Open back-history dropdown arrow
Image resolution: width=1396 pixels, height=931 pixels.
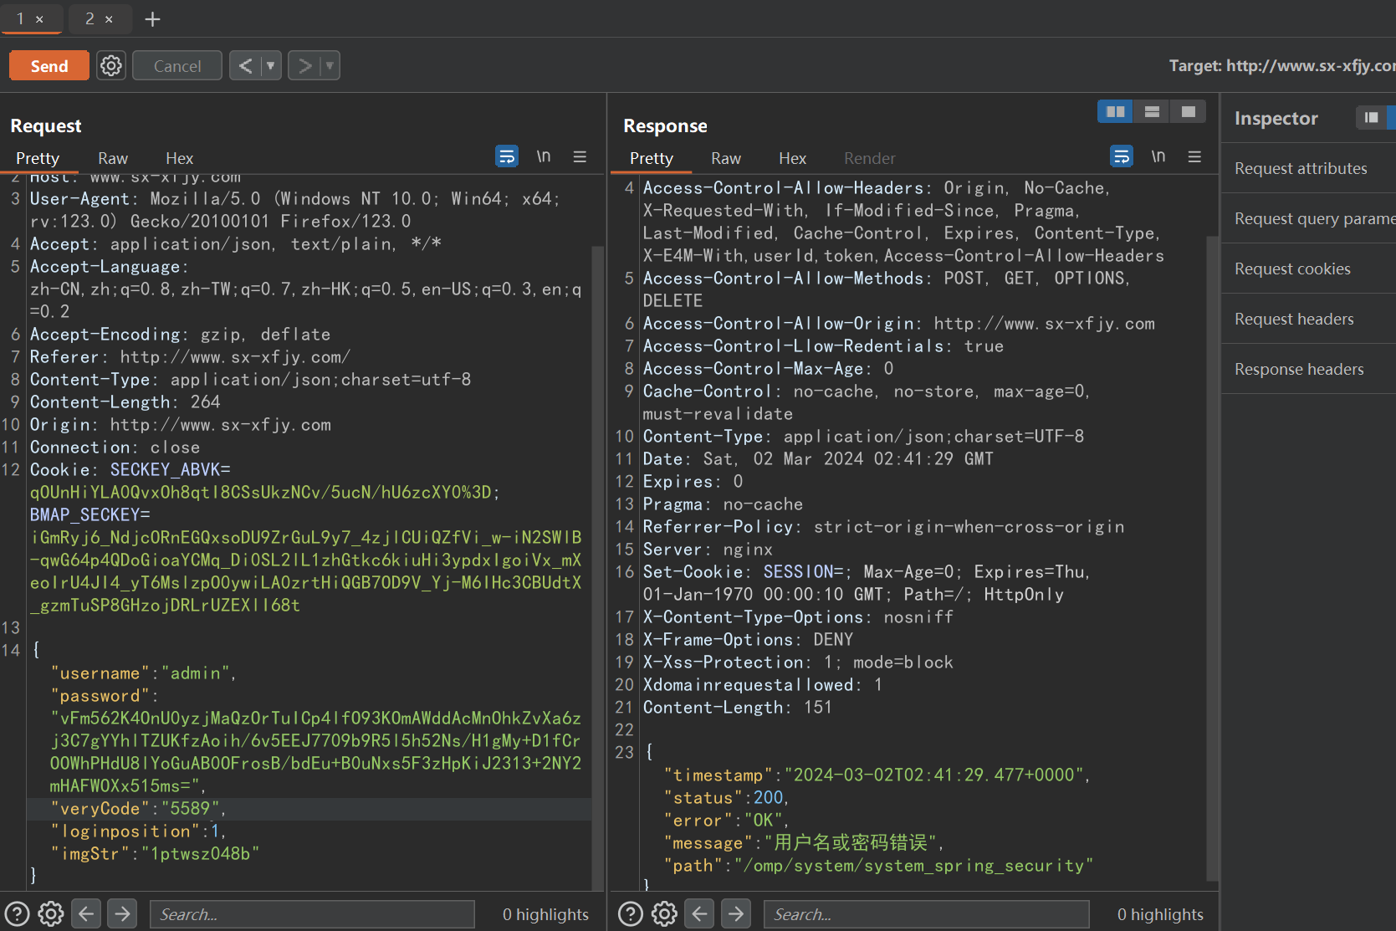270,65
